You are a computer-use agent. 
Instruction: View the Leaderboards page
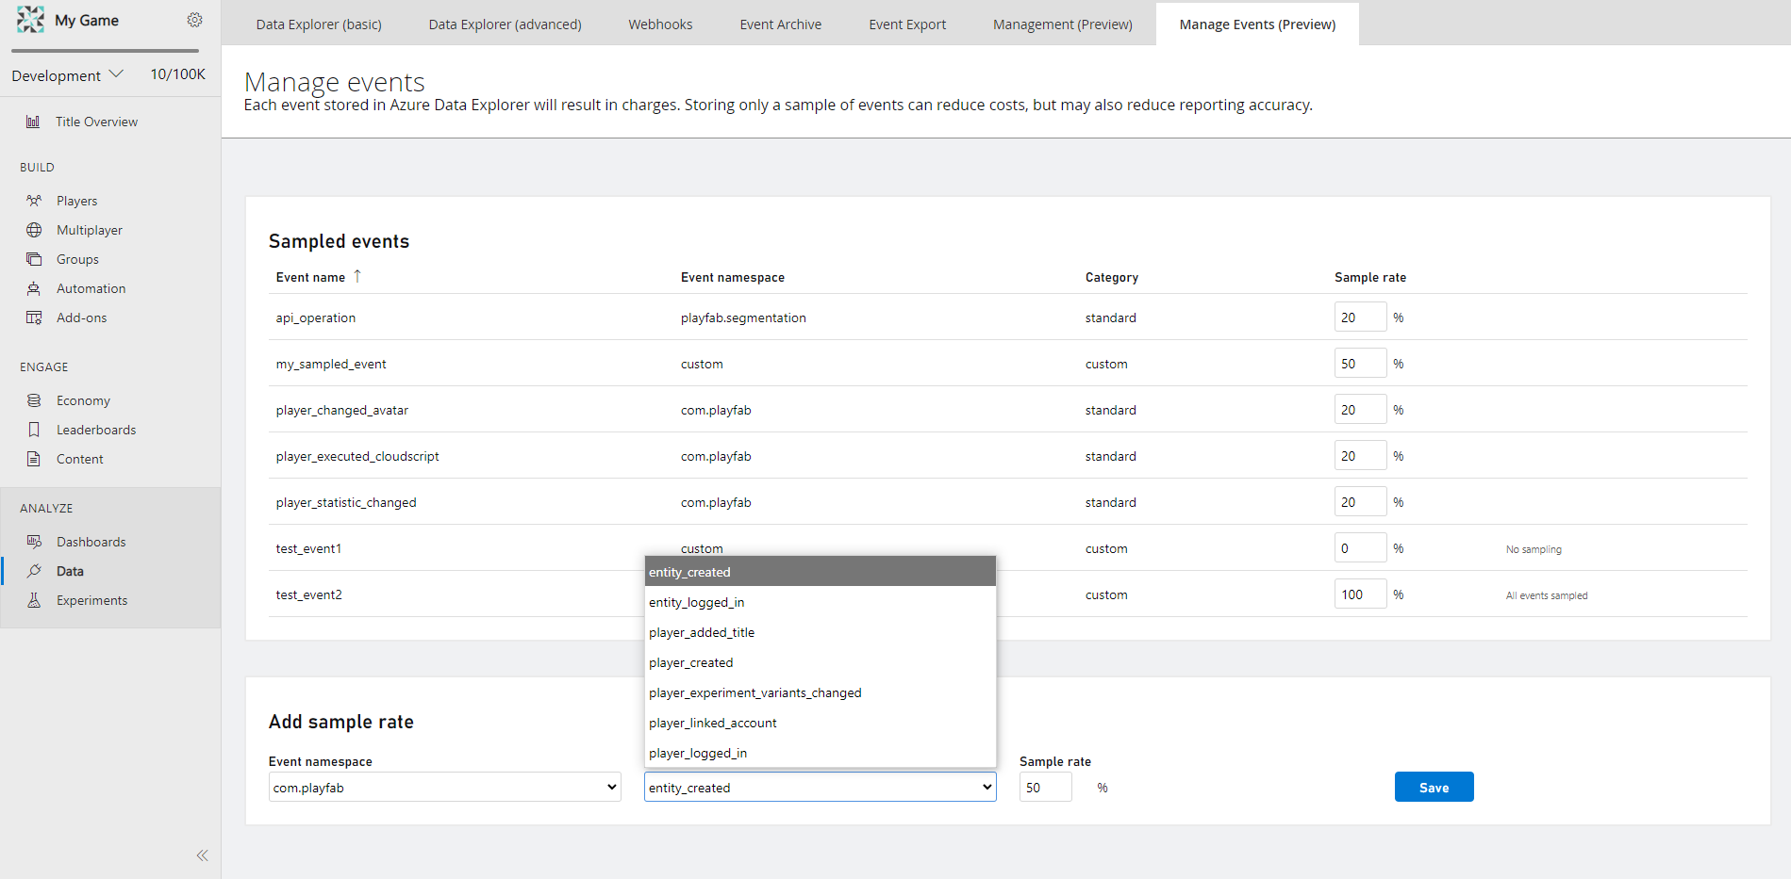pos(95,429)
